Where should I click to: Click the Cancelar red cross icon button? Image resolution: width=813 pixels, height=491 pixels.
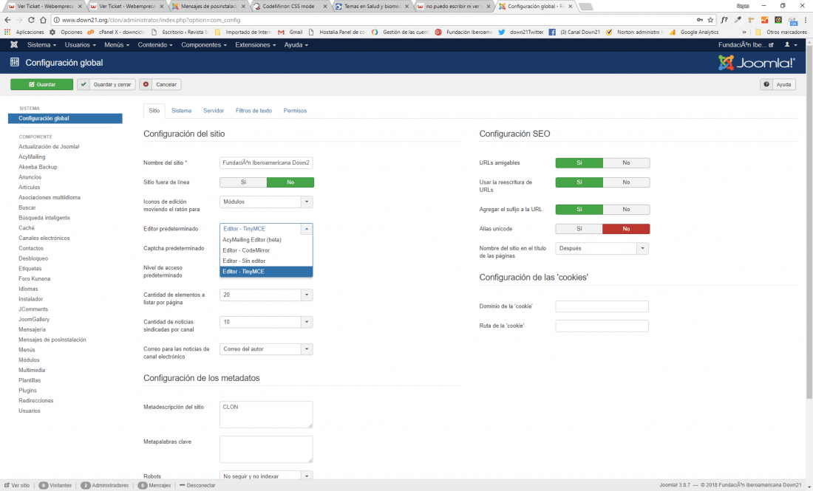coord(160,84)
